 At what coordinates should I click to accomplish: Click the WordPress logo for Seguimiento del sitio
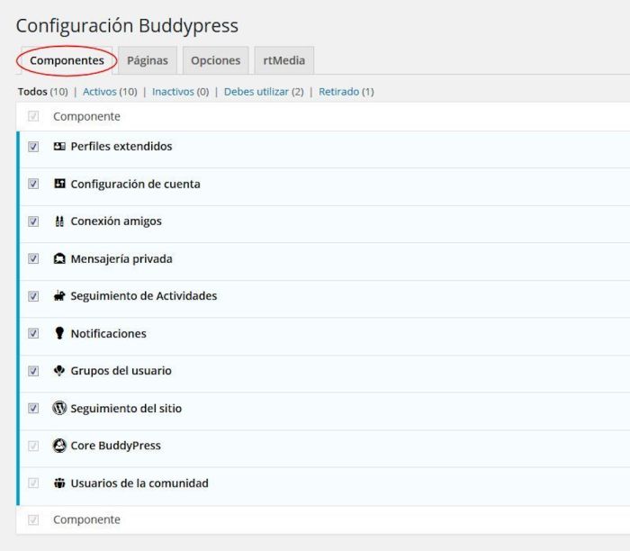(x=59, y=408)
